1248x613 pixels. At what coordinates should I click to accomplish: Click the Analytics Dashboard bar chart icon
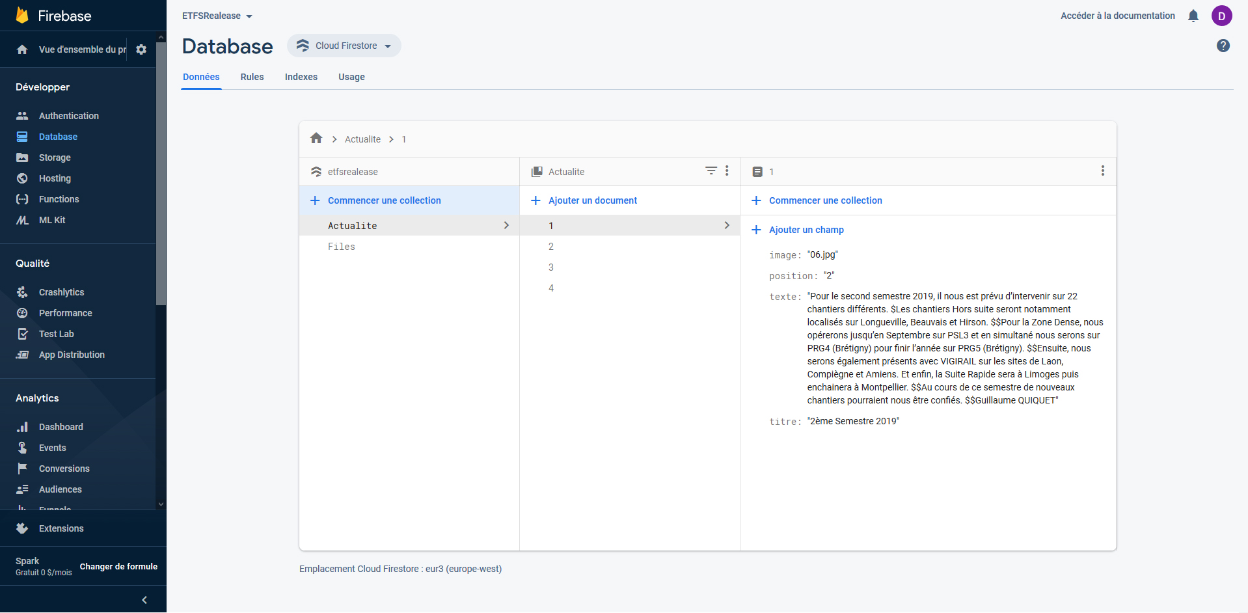(22, 427)
